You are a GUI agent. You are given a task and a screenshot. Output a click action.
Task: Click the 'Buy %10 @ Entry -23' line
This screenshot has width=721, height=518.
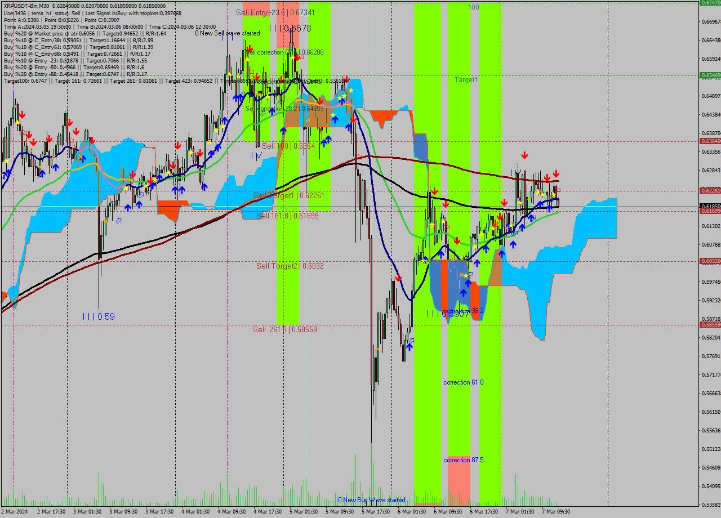75,60
